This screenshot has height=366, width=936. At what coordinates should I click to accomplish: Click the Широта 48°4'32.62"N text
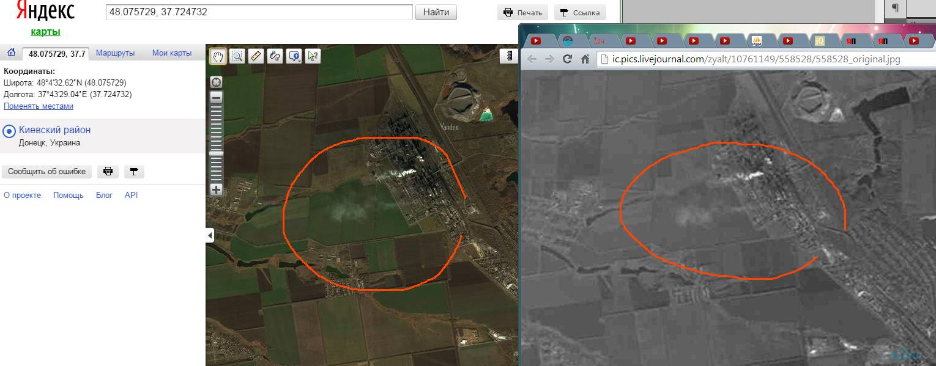pyautogui.click(x=65, y=82)
